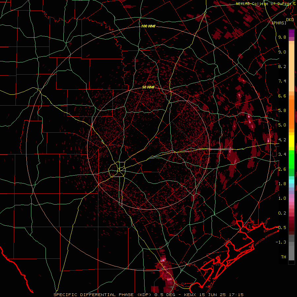Pick the cyan segment of the color bar
The image size is (297, 297).
pyautogui.click(x=291, y=181)
